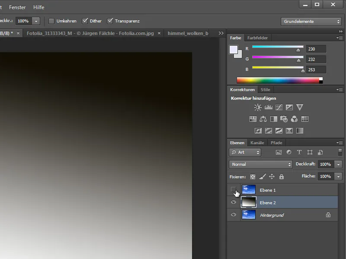Image resolution: width=346 pixels, height=259 pixels.
Task: Filter layers by shape layers
Action: 310,152
